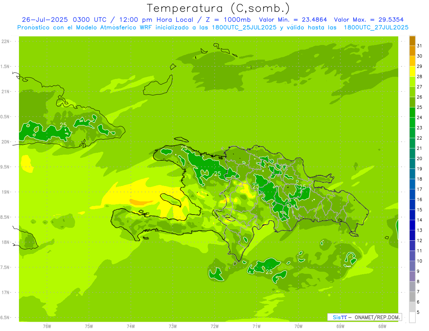This screenshot has height=331, width=429.
Task: Click the "25" contour label over eastern Cuba
Action: [63, 125]
